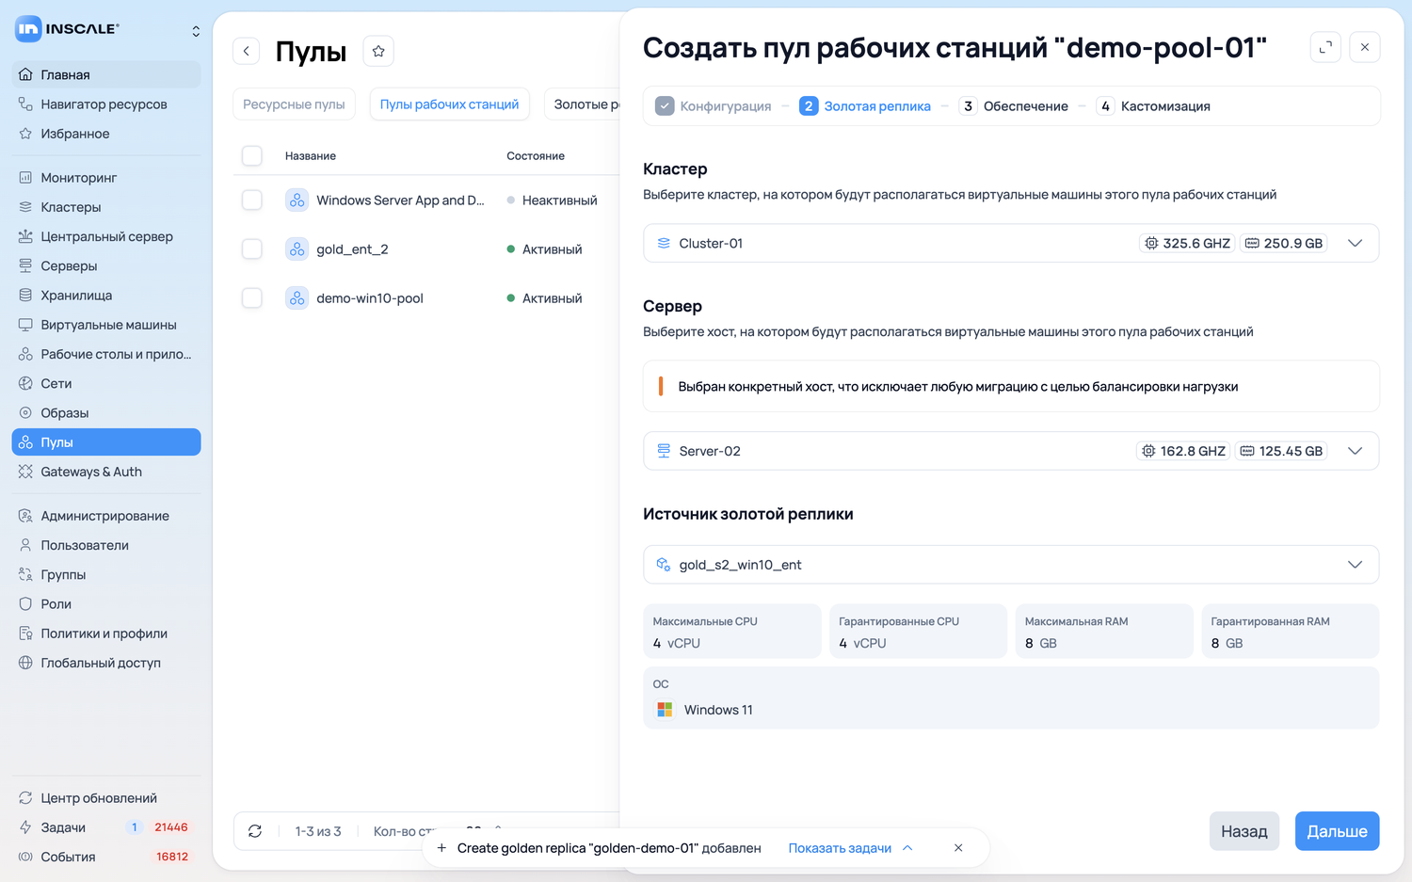Open Роли in sidebar
Viewport: 1412px width, 882px height.
click(106, 603)
